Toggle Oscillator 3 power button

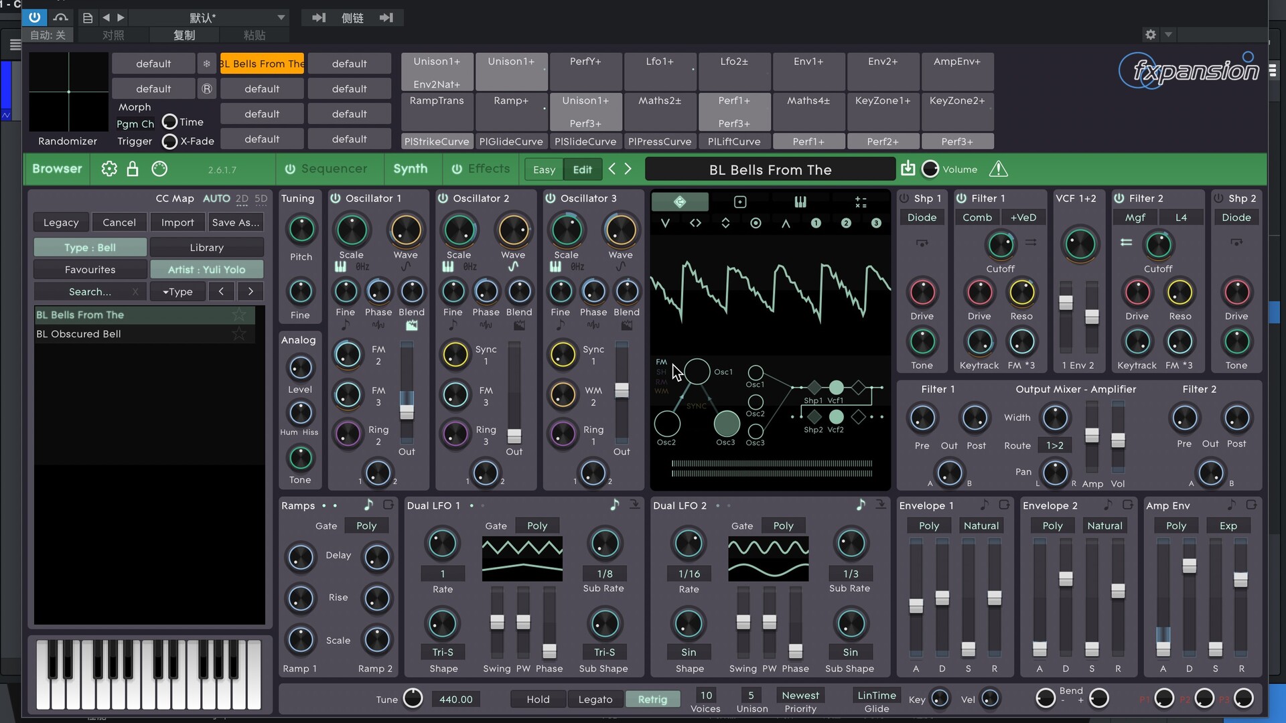point(550,198)
